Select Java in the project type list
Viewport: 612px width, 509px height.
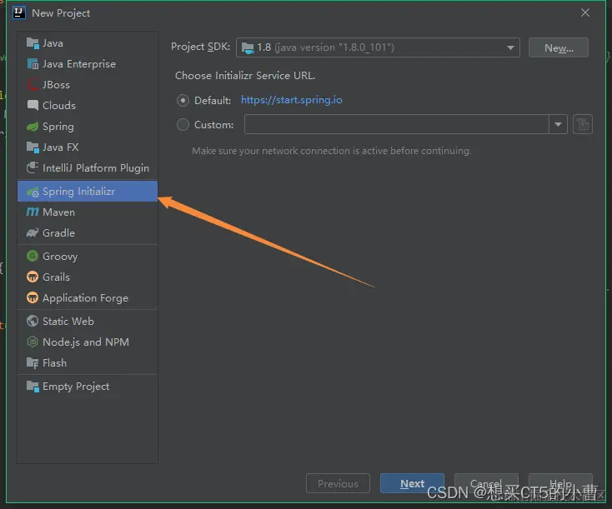[x=88, y=43]
